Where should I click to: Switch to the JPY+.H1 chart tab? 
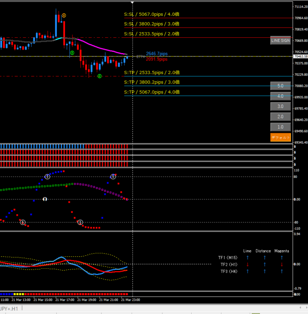click(x=9, y=309)
